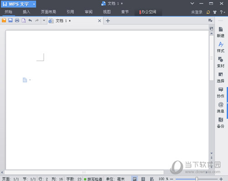
Task: Open the 办公空间 tab
Action: [x=148, y=12]
